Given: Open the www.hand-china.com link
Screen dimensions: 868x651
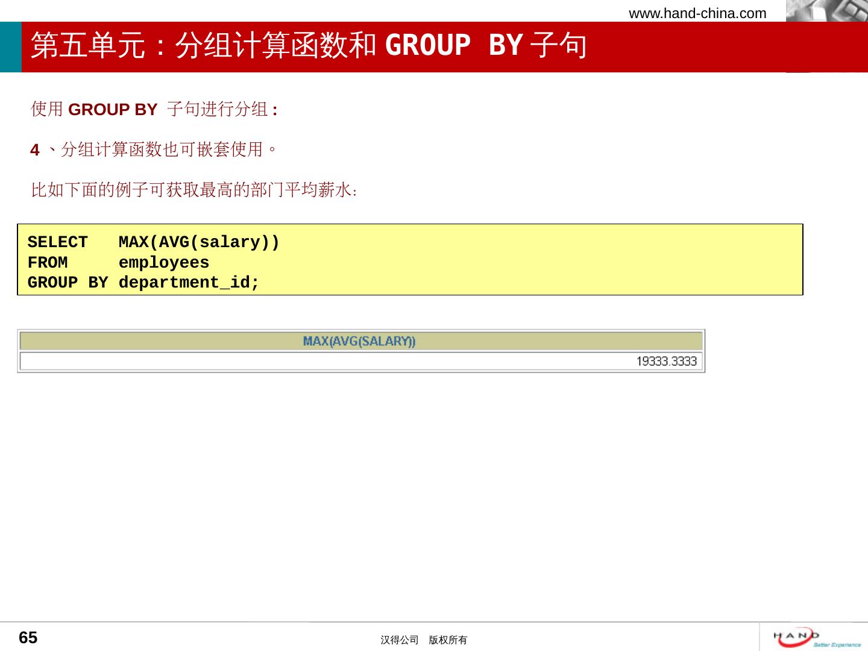Looking at the screenshot, I should (697, 13).
